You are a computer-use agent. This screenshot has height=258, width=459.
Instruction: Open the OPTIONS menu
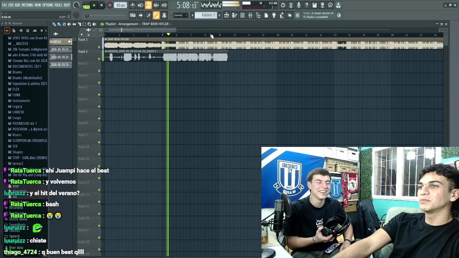[x=48, y=5]
